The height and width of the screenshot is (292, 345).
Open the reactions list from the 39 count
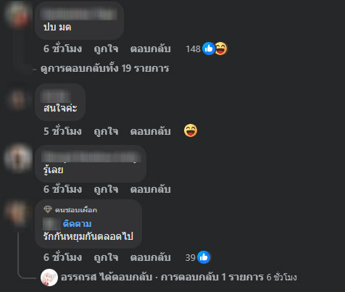(x=190, y=258)
